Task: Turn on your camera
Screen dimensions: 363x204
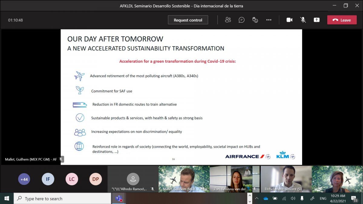Action: pos(289,20)
